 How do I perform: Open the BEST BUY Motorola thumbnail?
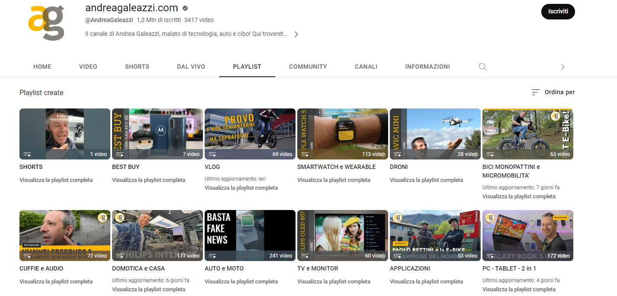click(x=157, y=134)
